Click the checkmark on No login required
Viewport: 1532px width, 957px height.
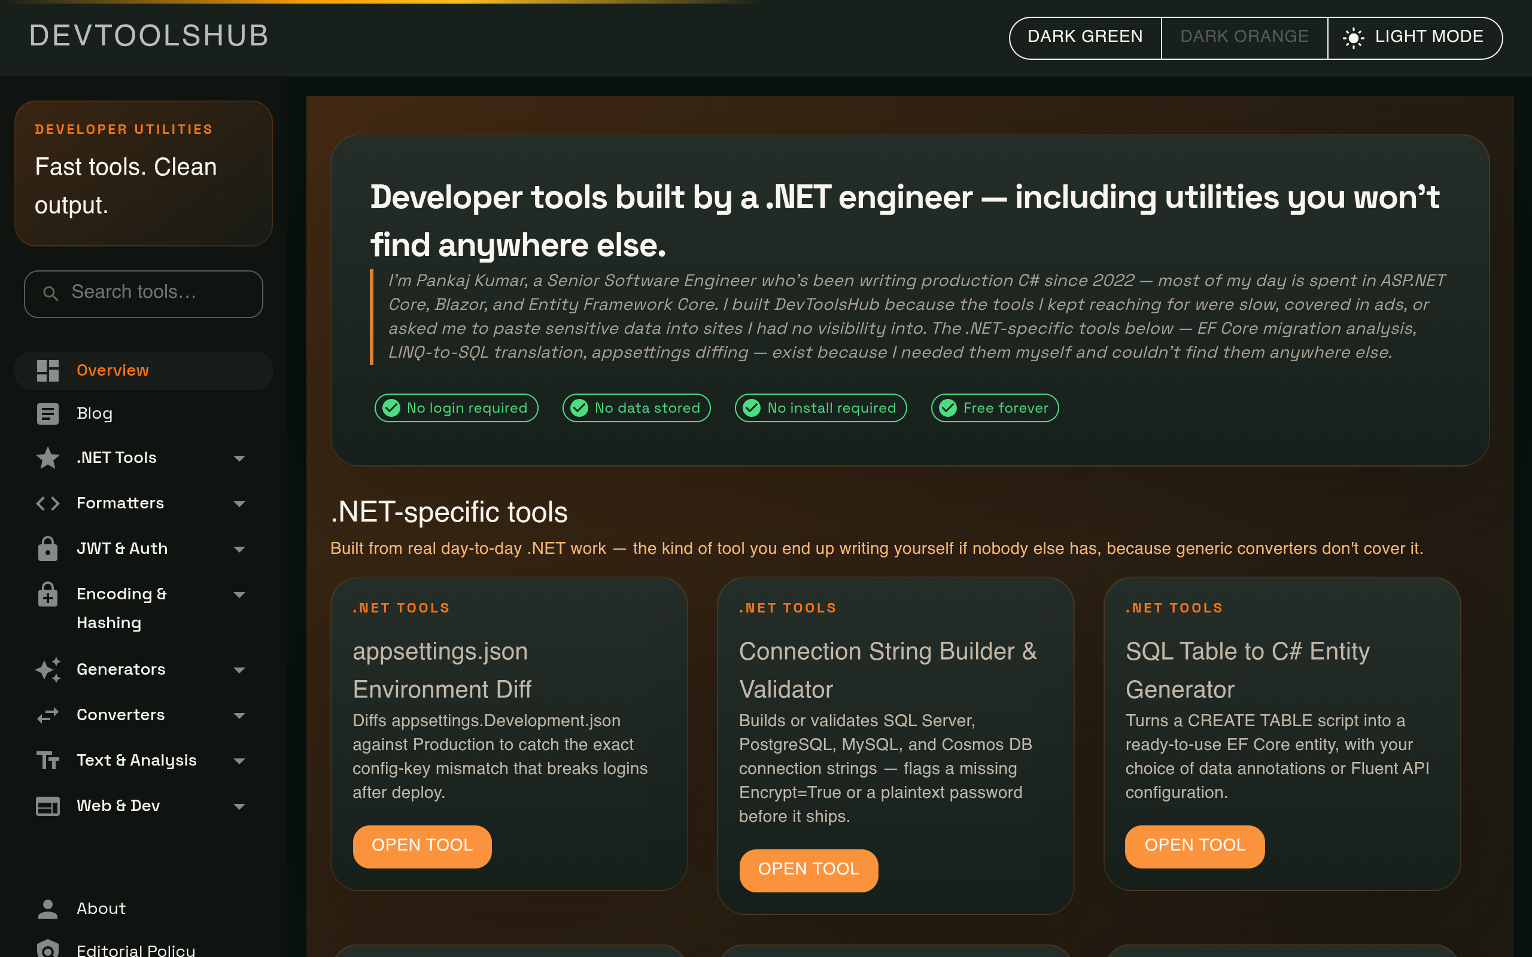point(391,409)
